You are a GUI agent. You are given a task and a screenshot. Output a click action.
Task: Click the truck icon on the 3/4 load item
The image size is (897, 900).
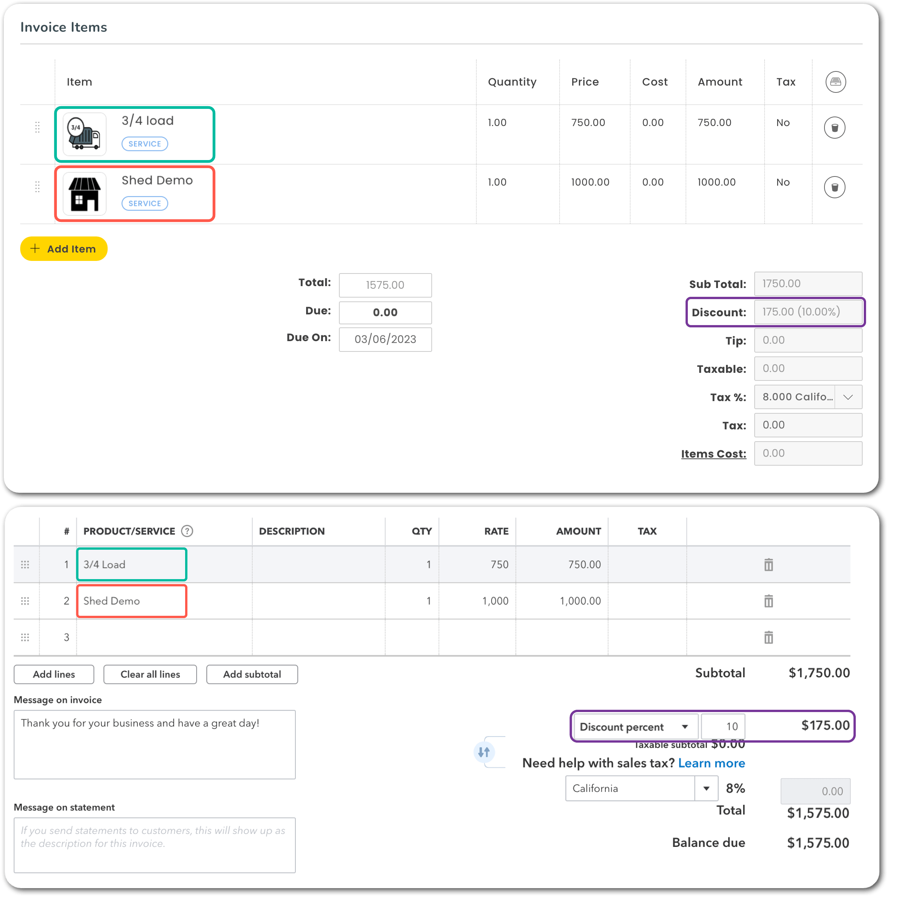coord(84,134)
